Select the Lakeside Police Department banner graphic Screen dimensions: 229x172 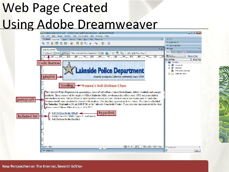pos(104,70)
